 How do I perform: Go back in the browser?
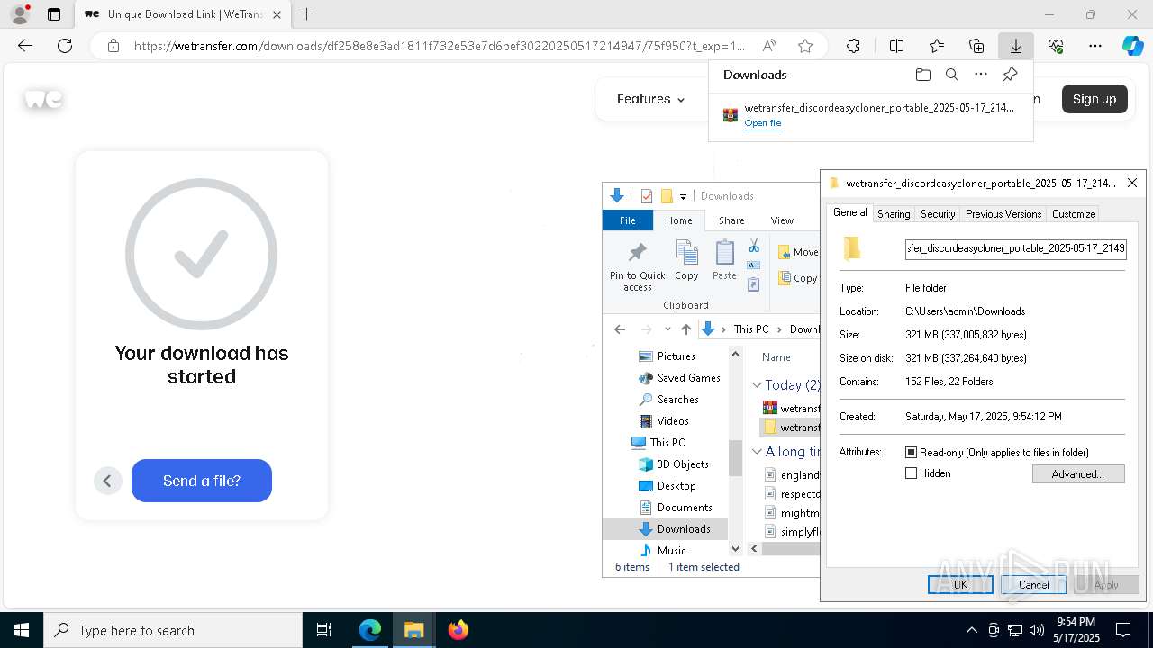(x=25, y=46)
